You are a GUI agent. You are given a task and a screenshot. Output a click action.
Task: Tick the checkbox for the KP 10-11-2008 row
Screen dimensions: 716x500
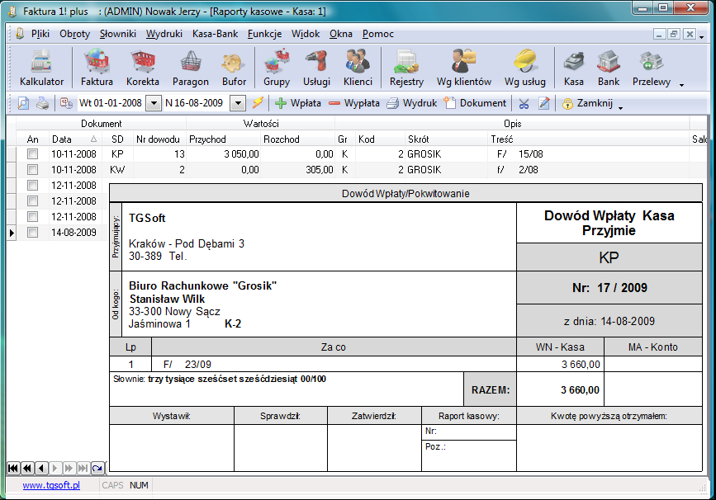(32, 154)
